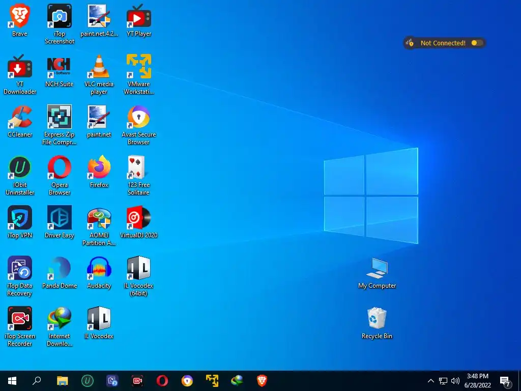Open iTop Screen Recorder from the taskbar
This screenshot has height=391, width=521.
[137, 381]
